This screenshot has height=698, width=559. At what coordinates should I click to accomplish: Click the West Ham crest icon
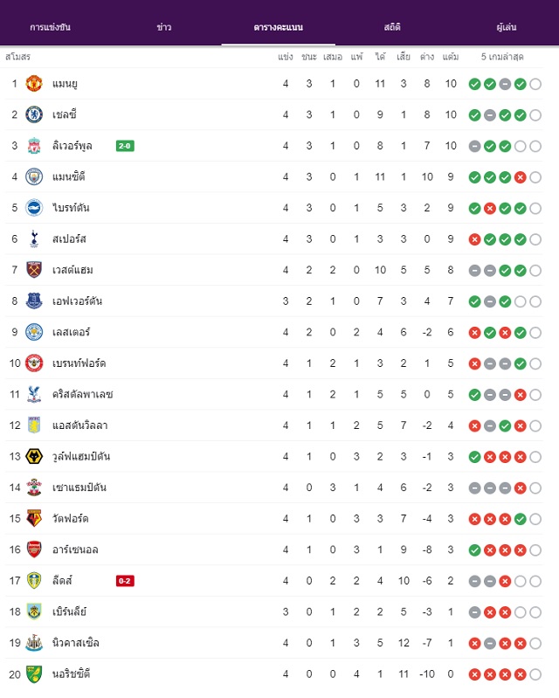coord(34,270)
